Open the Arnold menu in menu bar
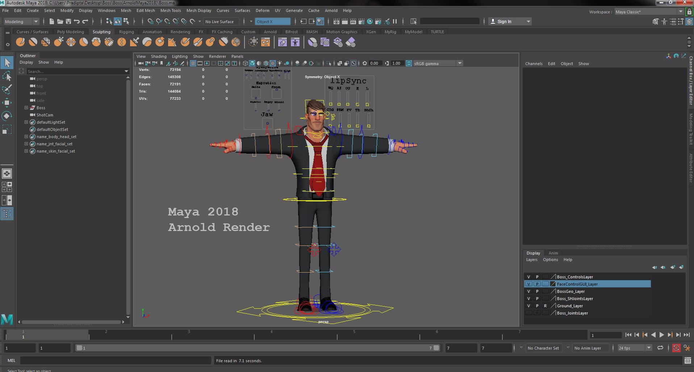This screenshot has width=694, height=372. (331, 10)
